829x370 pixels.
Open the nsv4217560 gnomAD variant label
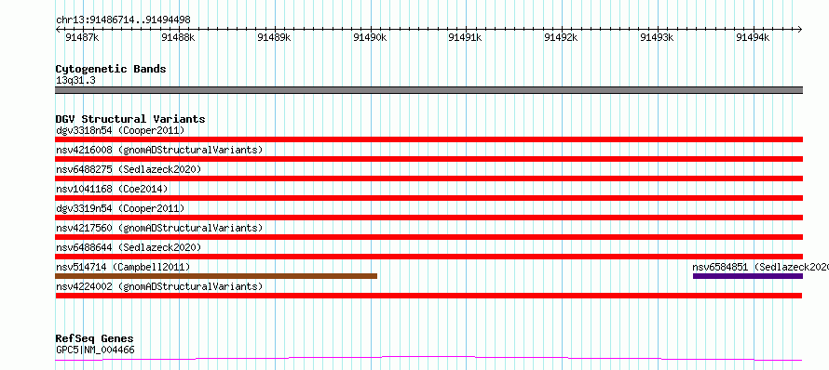pyautogui.click(x=159, y=228)
